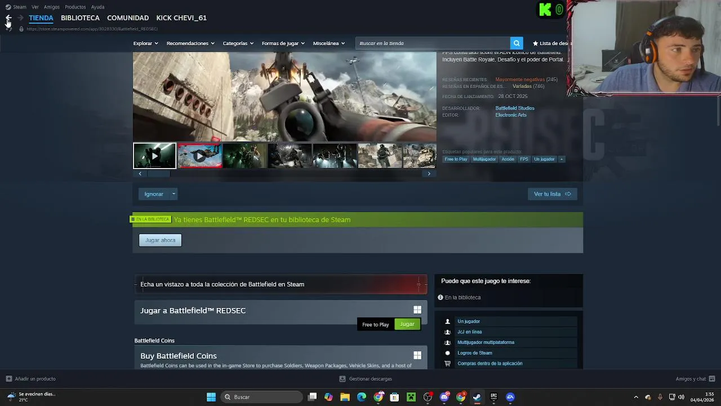The image size is (721, 406).
Task: Click Windows platform icon on Buy Battlefield Coins
Action: (x=417, y=355)
